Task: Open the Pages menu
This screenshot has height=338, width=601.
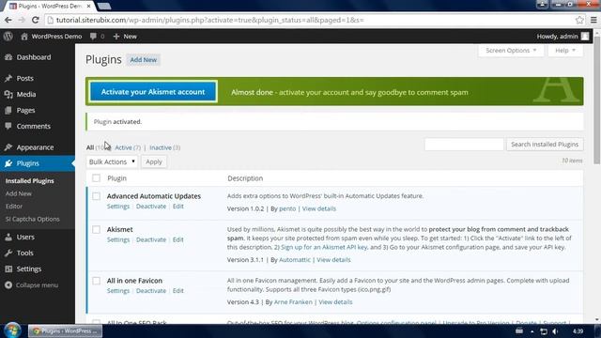Action: pyautogui.click(x=25, y=111)
